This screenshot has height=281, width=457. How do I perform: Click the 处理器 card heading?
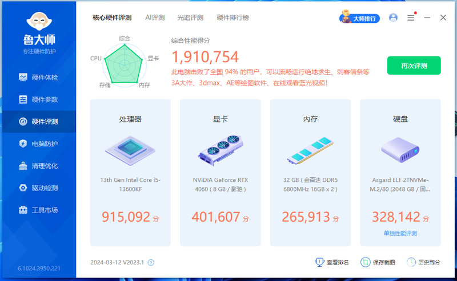[130, 119]
